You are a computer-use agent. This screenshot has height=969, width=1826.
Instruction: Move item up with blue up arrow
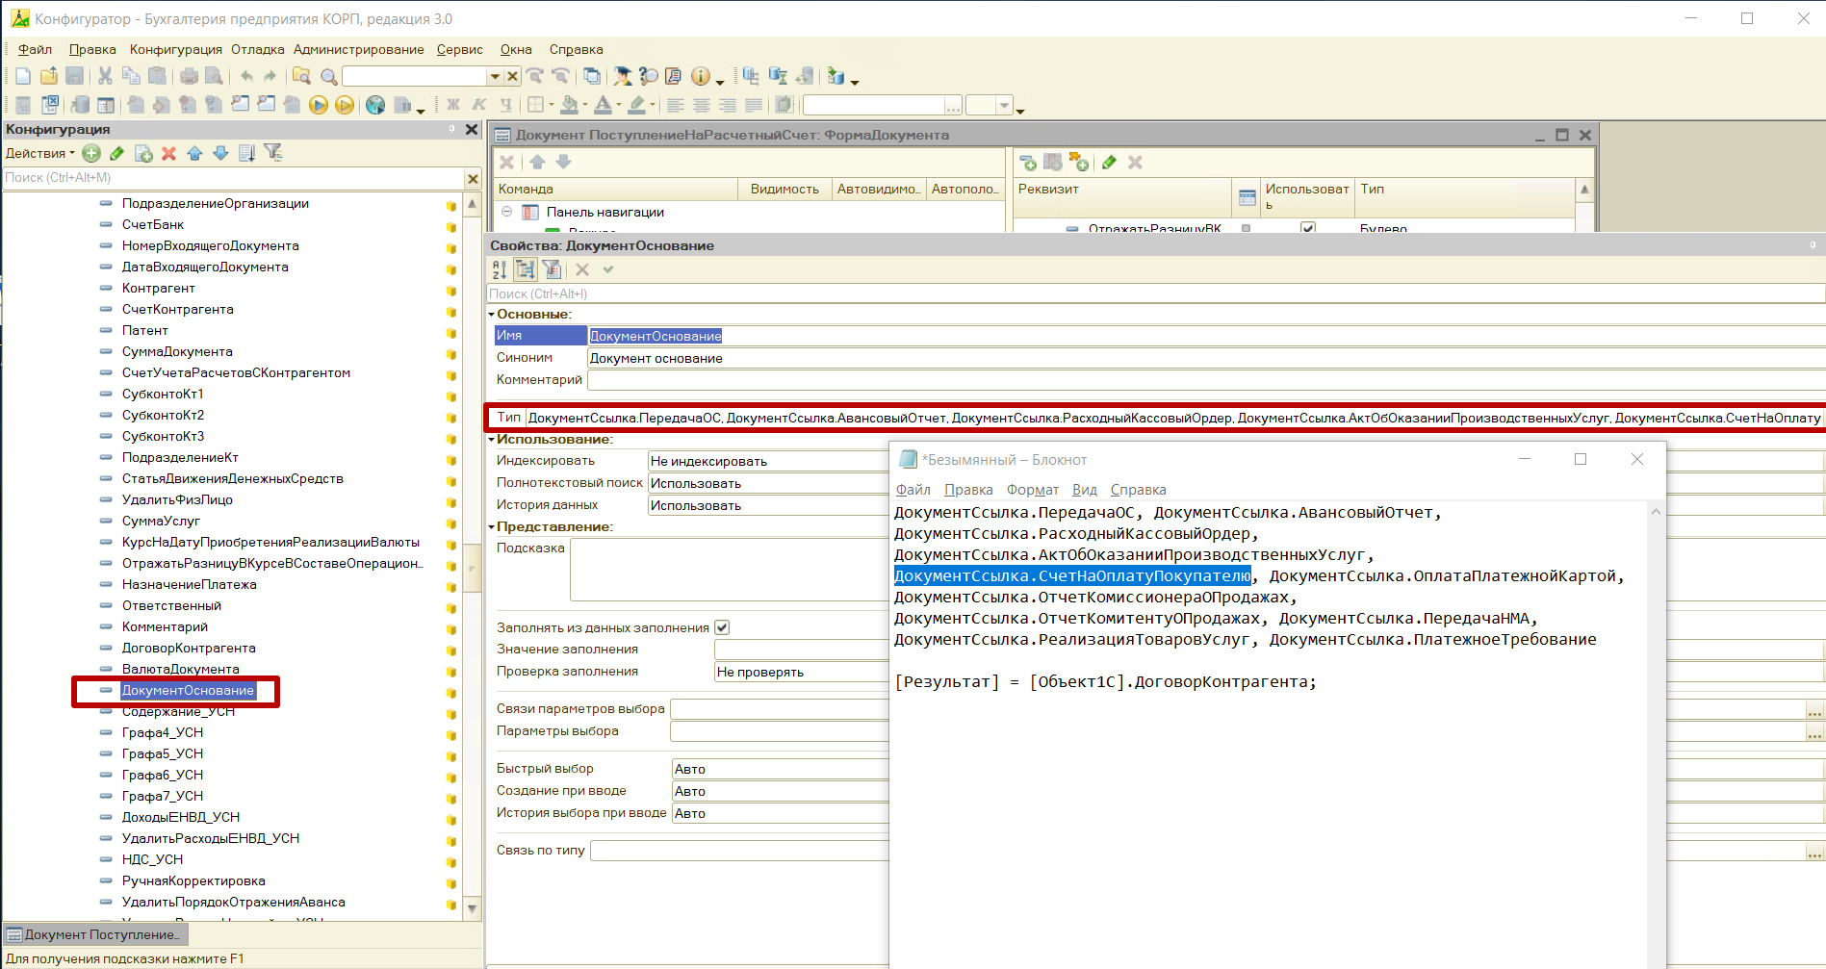pos(195,153)
